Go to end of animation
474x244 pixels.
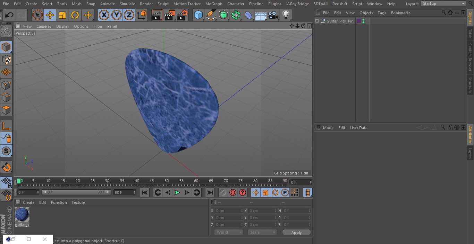pos(210,192)
